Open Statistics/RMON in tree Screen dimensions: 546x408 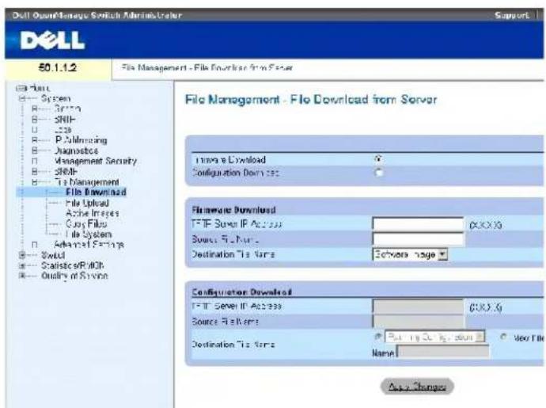[x=73, y=265]
